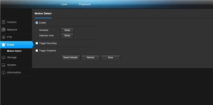The image size is (213, 105).
Task: Select the Motion Detect tab header
Action: (43, 14)
